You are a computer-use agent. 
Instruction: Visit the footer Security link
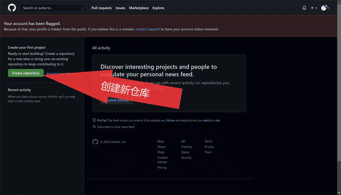(186, 158)
